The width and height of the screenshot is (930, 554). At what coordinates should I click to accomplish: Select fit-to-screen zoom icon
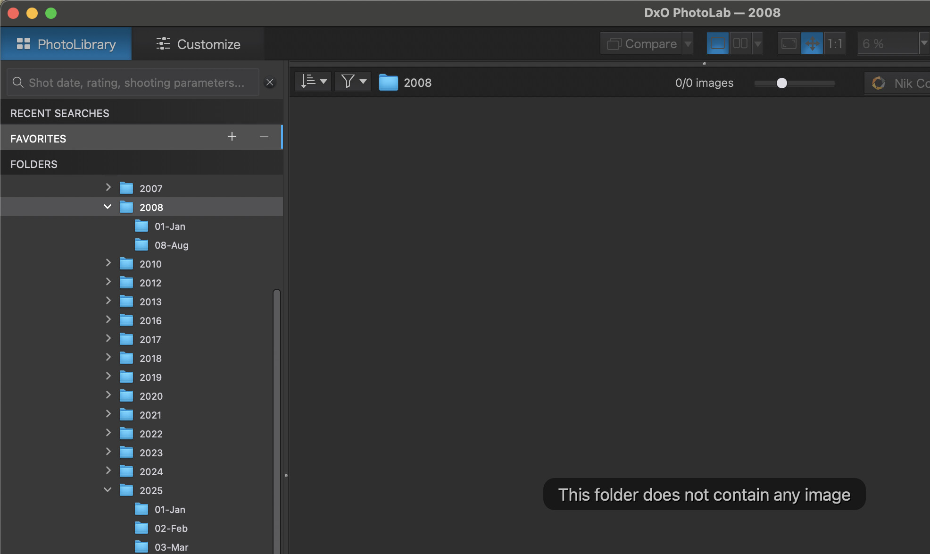[x=789, y=44]
